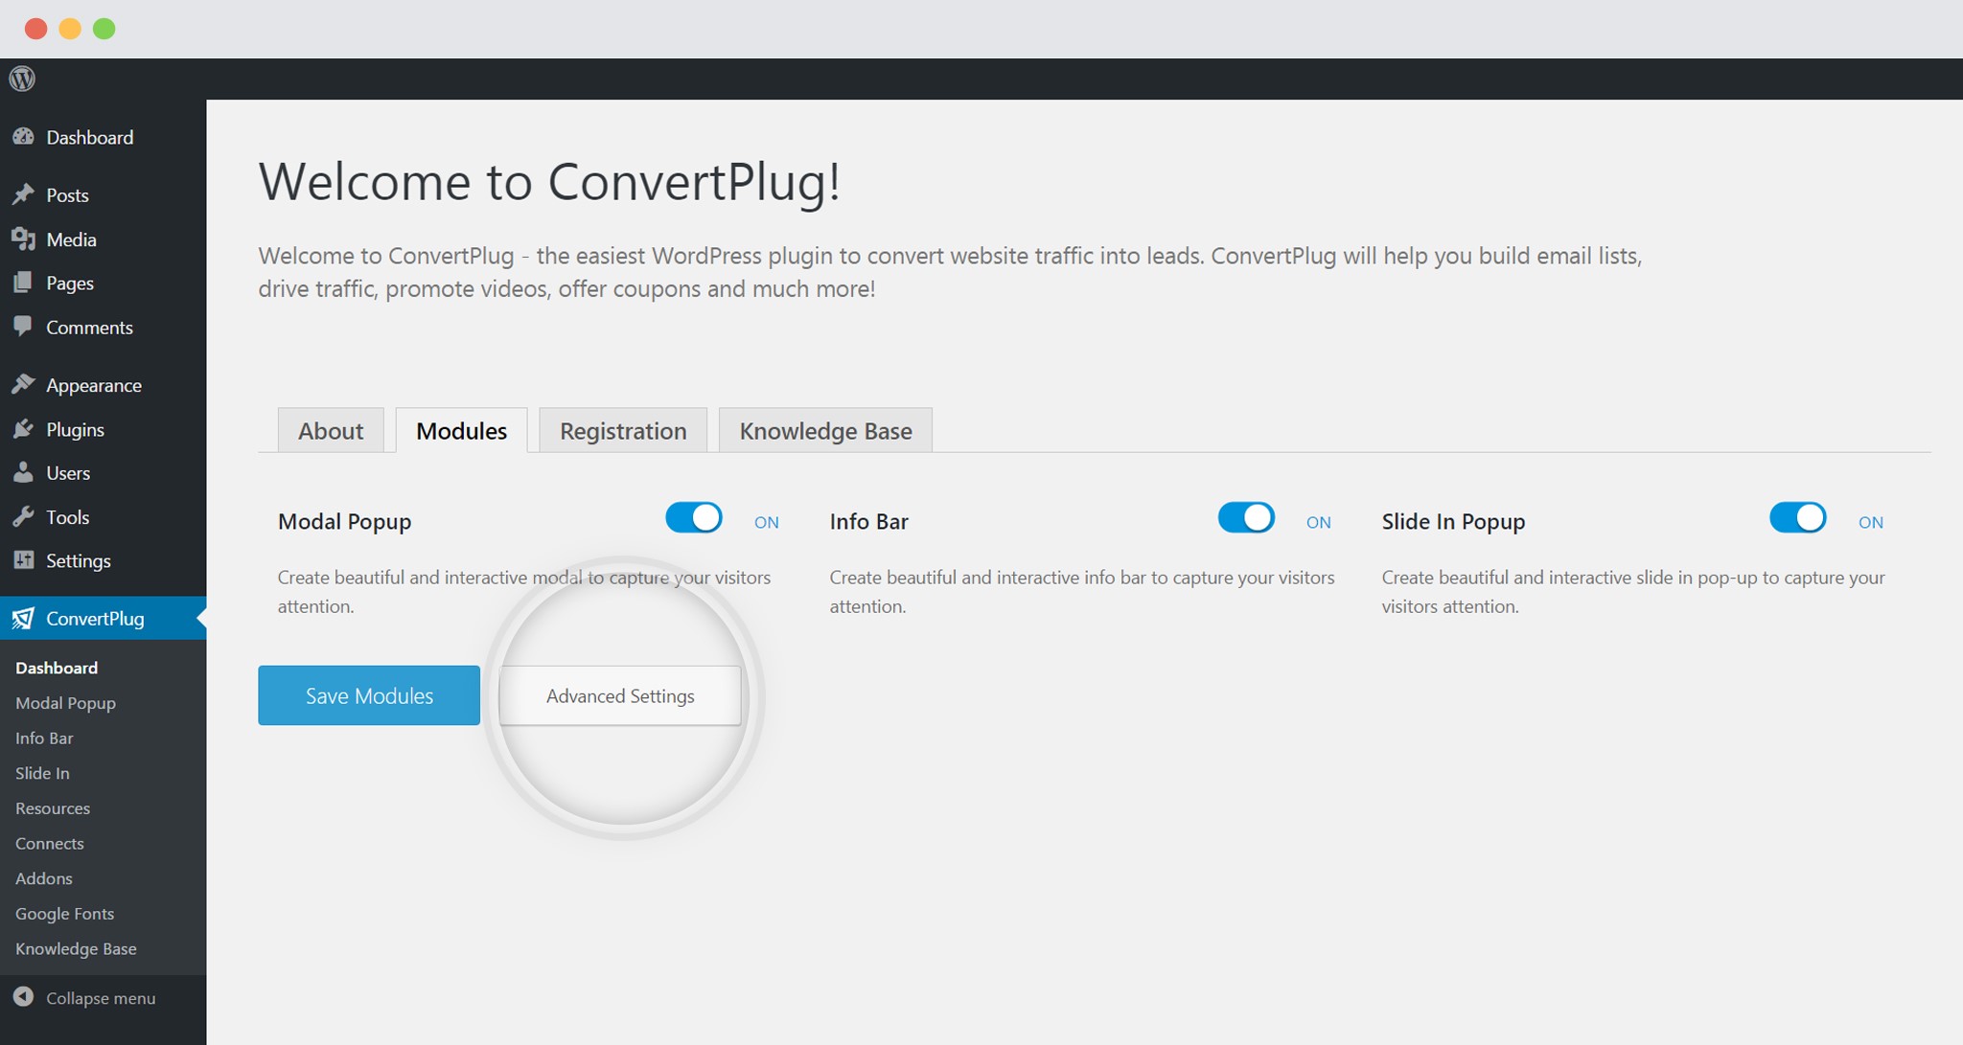Click the ON label beside Info Bar

tap(1319, 522)
